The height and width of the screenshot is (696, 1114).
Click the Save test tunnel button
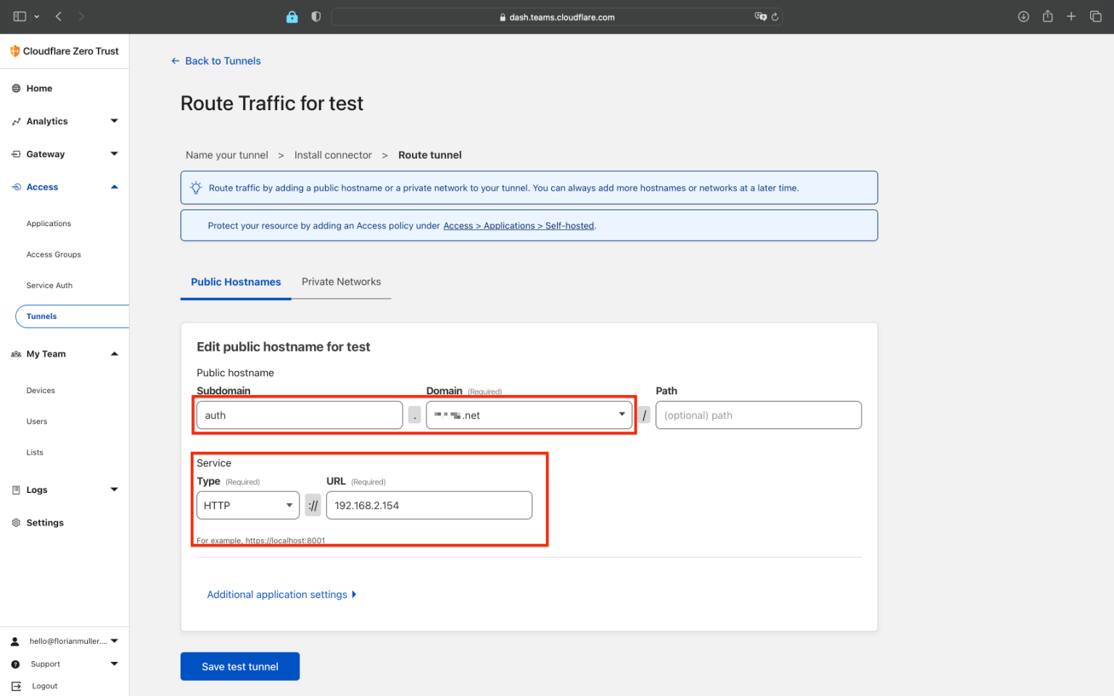(239, 666)
